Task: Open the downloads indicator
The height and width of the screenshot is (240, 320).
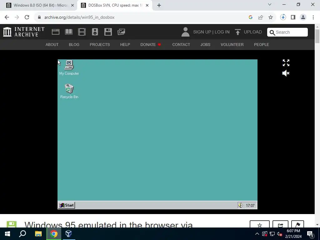Action: click(283, 17)
